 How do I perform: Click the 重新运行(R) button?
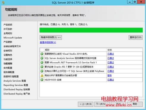[x=136, y=37]
